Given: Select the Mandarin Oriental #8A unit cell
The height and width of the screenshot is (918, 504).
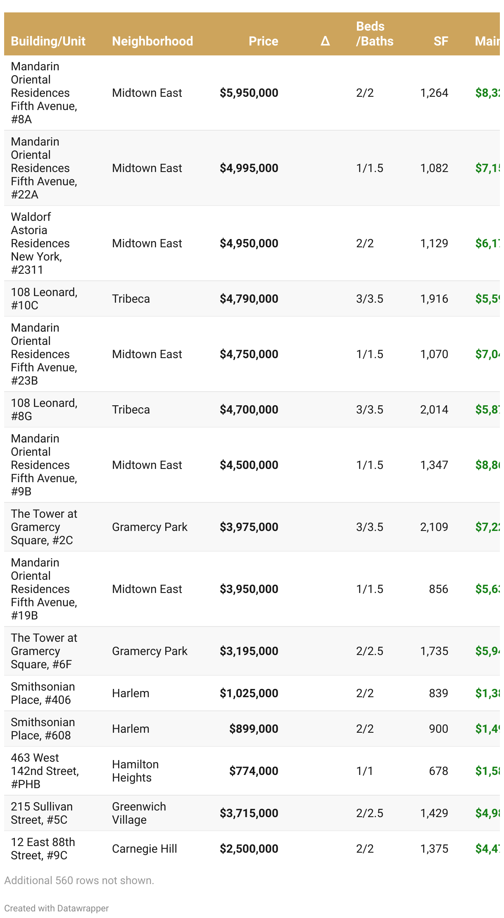Looking at the screenshot, I should click(x=44, y=93).
